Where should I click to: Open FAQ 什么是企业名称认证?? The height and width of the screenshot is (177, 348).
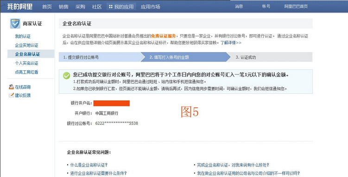[89, 165]
